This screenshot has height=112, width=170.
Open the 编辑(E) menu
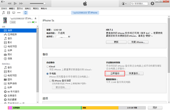pyautogui.click(x=12, y=9)
